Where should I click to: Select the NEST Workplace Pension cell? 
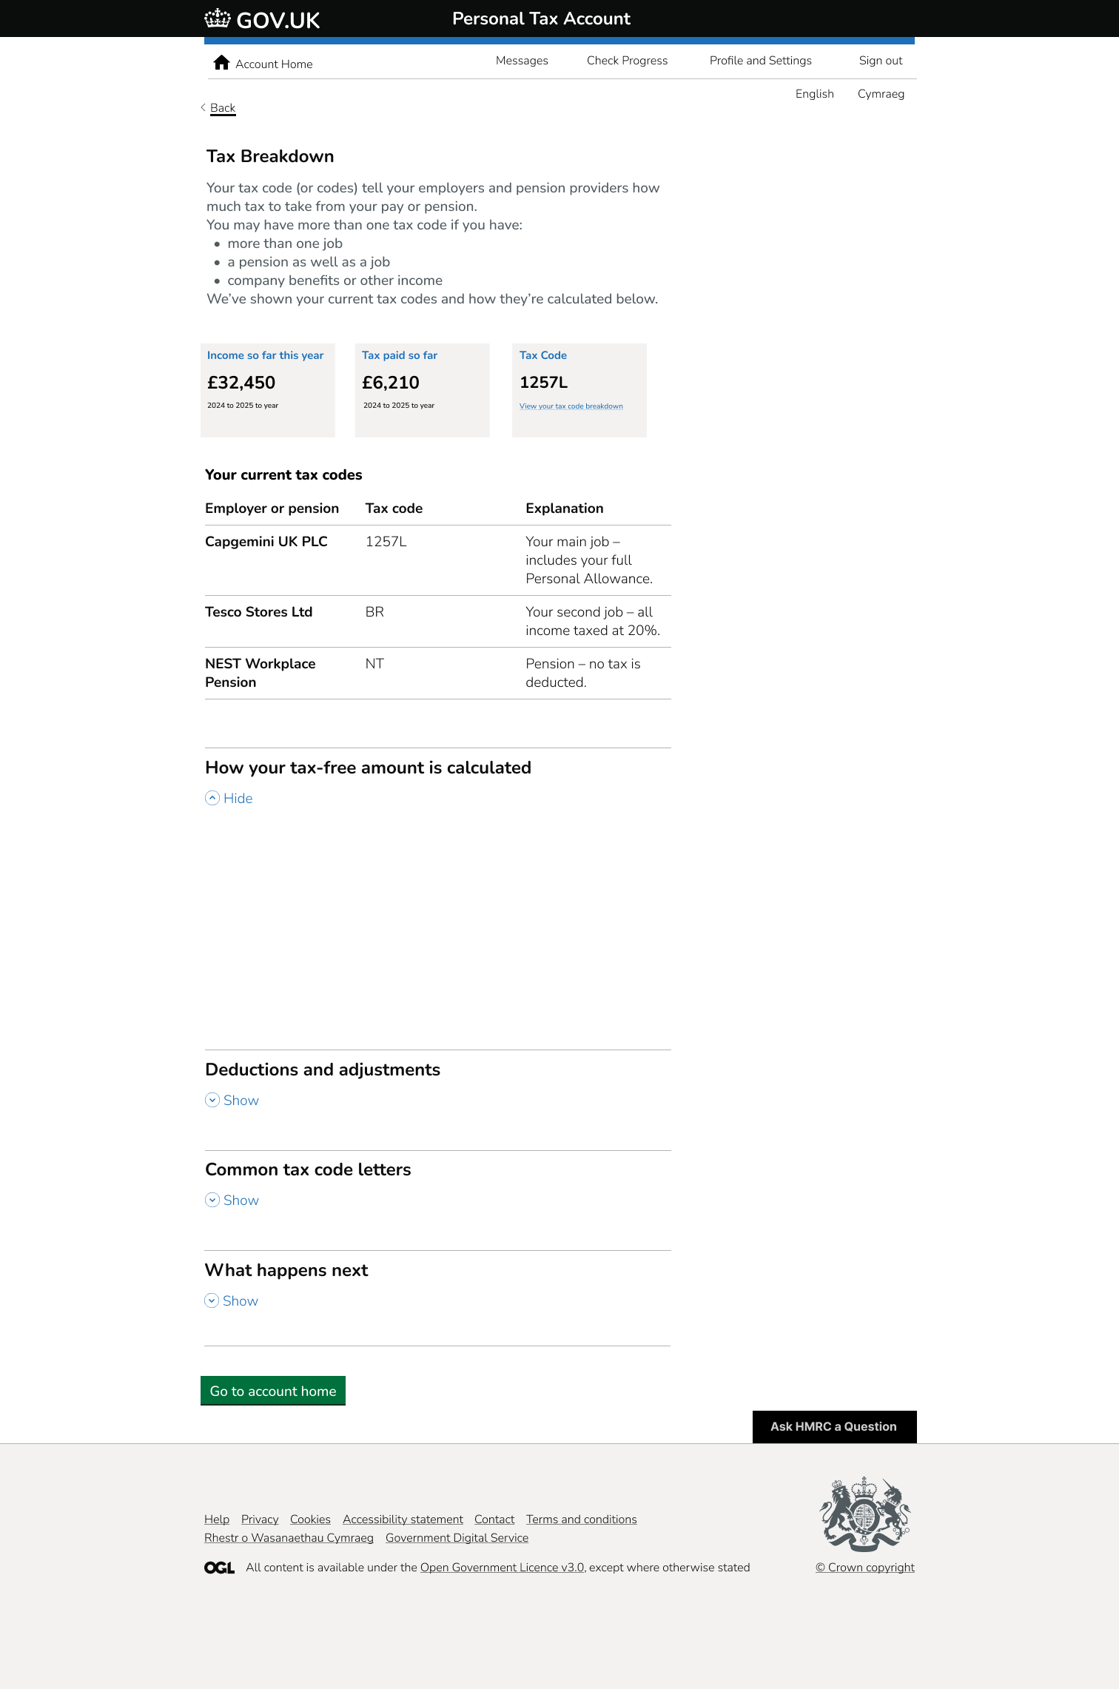[x=261, y=673]
